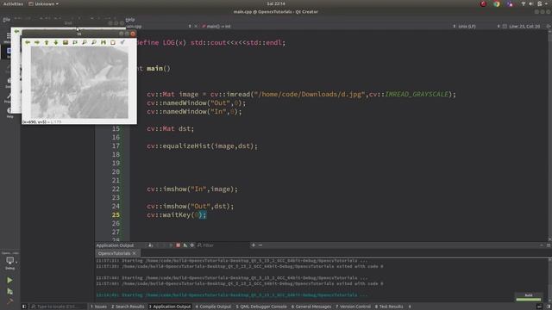
Task: Build project with the hammer icon
Action: click(9, 301)
